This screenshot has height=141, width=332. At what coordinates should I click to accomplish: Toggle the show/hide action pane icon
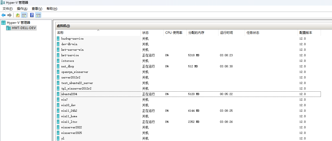coord(38,15)
